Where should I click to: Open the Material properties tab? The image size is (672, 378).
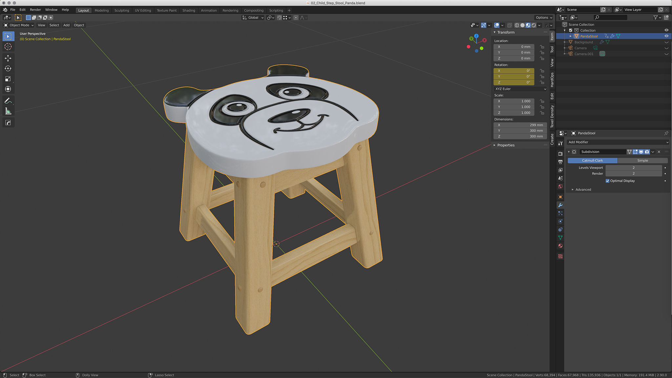pos(560,246)
